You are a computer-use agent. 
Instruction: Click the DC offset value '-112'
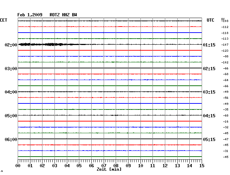[x=225, y=27]
